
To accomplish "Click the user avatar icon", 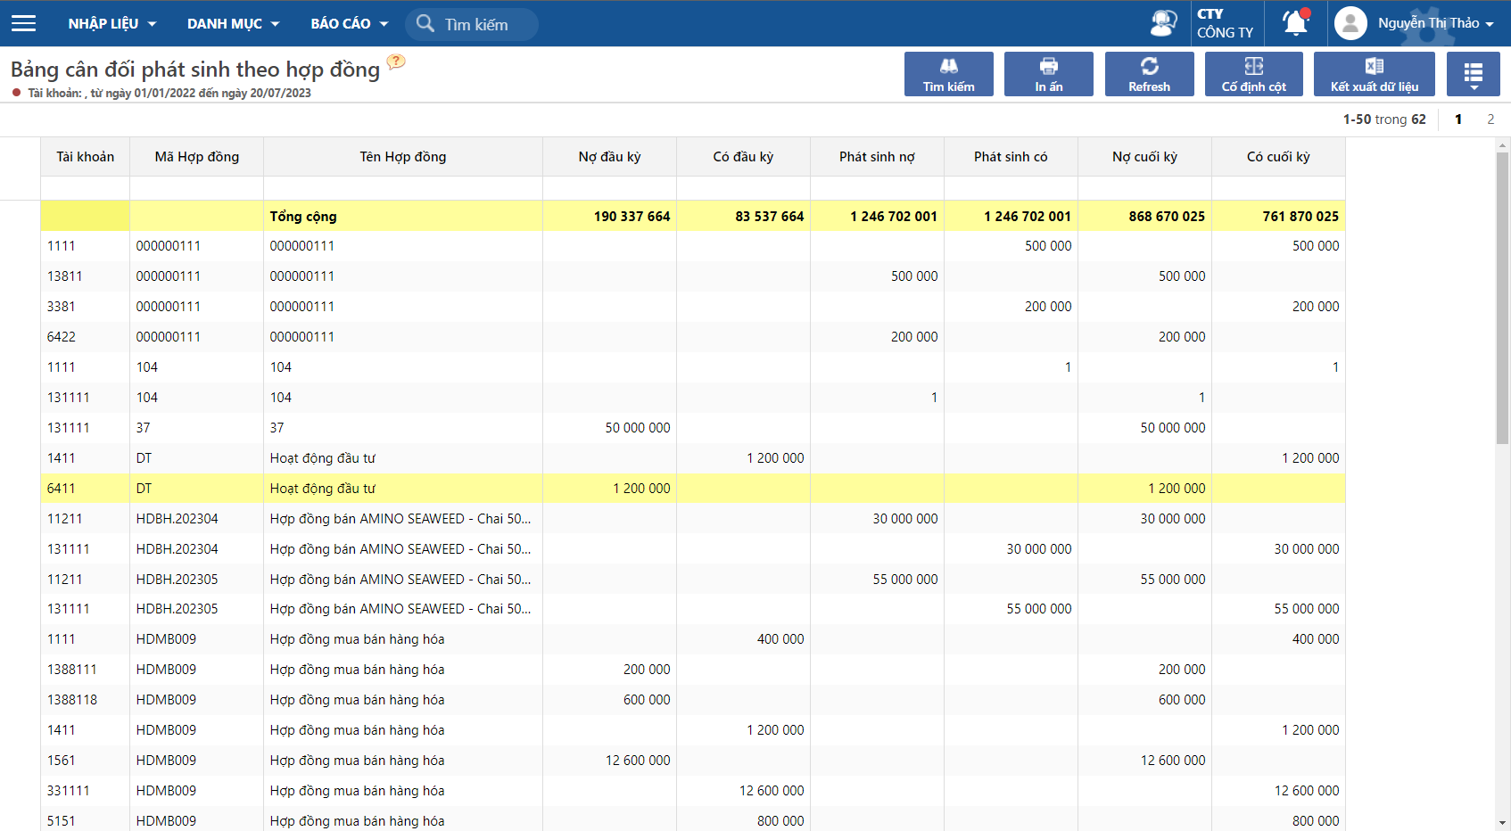I will [x=1350, y=23].
